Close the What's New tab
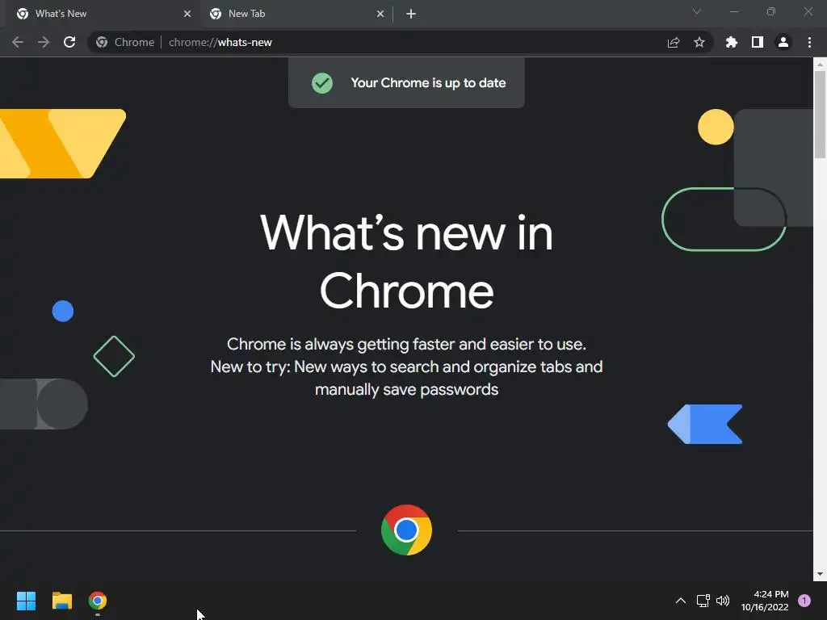Image resolution: width=827 pixels, height=620 pixels. click(187, 14)
